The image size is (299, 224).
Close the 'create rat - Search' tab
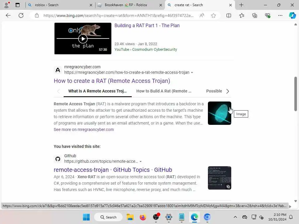tap(230, 5)
